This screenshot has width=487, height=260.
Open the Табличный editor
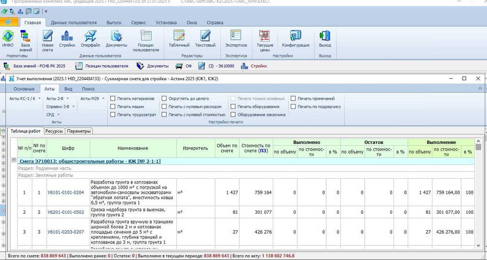click(179, 38)
